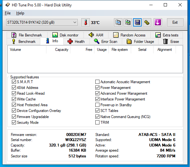
Task: Click the UDMA Mode 6 value beside Supported
Action: point(162,140)
